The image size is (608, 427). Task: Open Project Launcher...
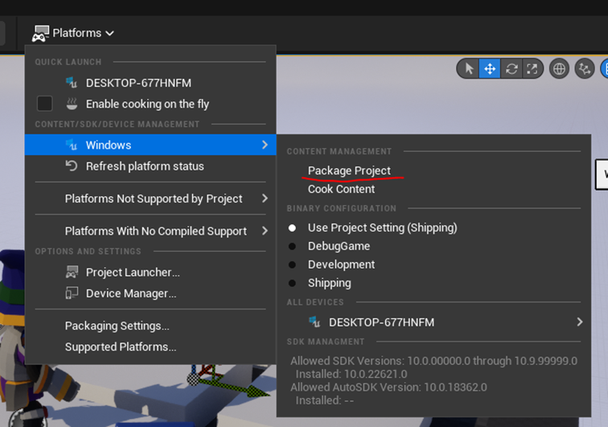pos(150,273)
